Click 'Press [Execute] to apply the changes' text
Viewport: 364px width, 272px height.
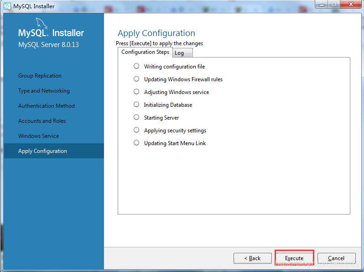[x=160, y=43]
